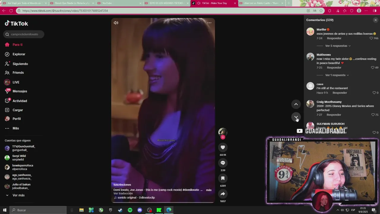Screen dimensions: 380x214
Task: Click the TikTok logo
Action: pos(16,23)
